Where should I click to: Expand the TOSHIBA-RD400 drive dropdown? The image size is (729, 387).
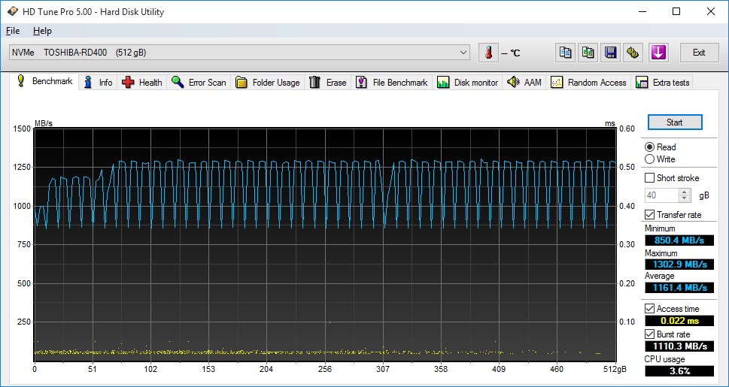(x=463, y=53)
